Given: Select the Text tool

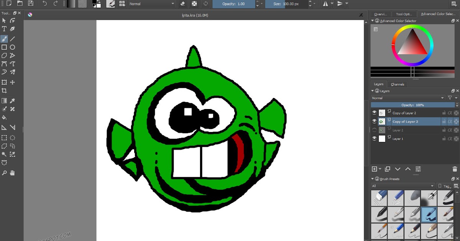Looking at the screenshot, I should pos(4,29).
